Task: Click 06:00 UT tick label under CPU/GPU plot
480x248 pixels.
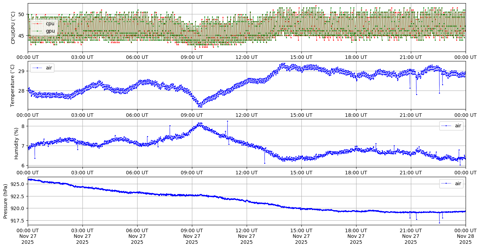Action: coord(137,57)
